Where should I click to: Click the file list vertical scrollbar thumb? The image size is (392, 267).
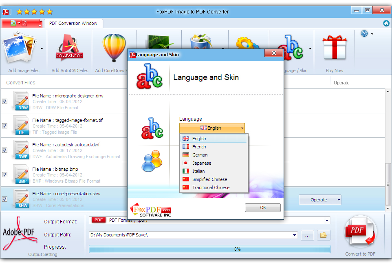388,184
